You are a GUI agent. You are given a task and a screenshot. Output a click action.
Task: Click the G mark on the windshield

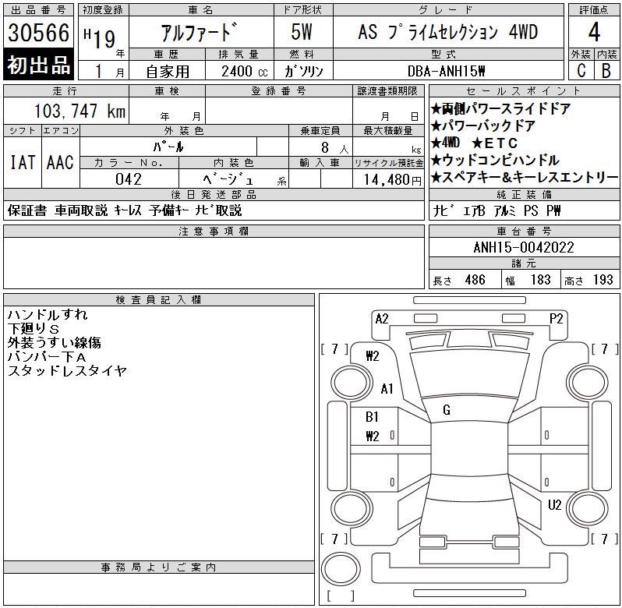[447, 410]
